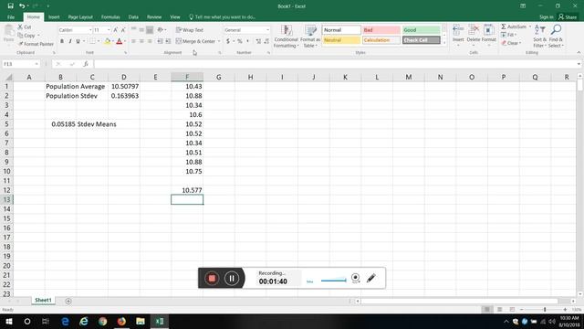Open Sort & Filter menu

tap(539, 37)
